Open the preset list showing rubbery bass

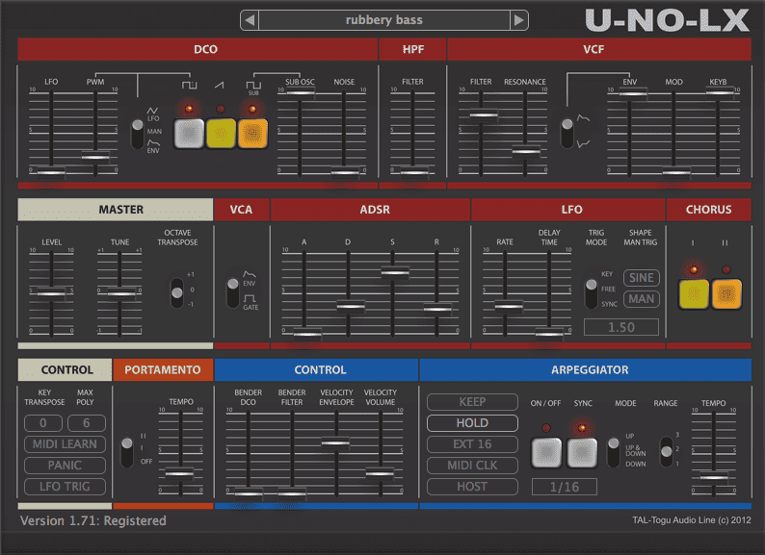(x=384, y=20)
